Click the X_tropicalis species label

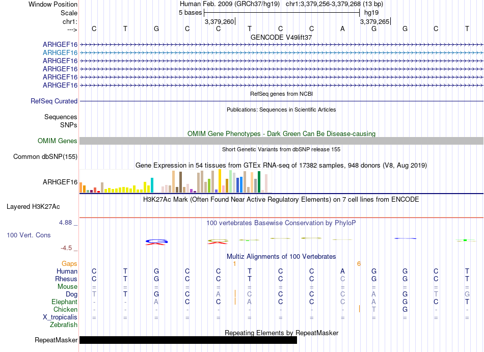[x=60, y=317]
